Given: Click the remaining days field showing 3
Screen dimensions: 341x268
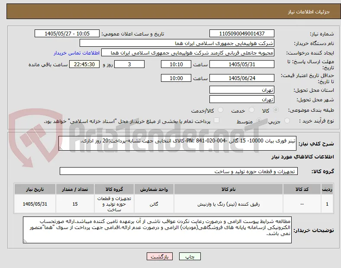Looking at the screenshot, I should tap(129, 64).
